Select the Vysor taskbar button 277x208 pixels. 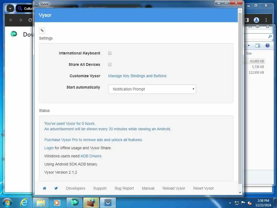[x=108, y=203]
